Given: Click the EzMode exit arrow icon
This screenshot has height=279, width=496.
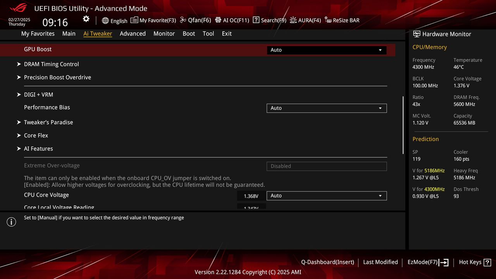Looking at the screenshot, I should tap(444, 262).
